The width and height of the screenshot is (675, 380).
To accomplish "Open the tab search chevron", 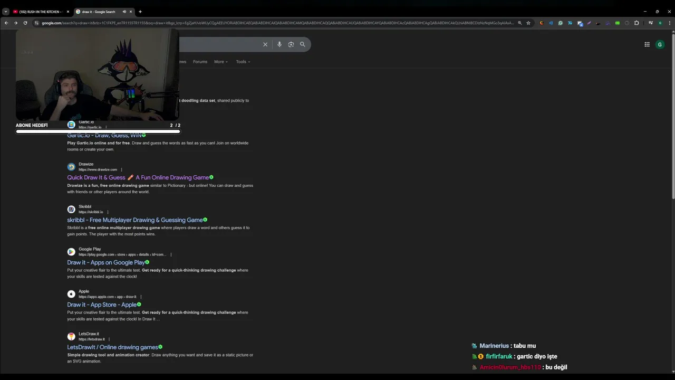I will click(x=6, y=12).
